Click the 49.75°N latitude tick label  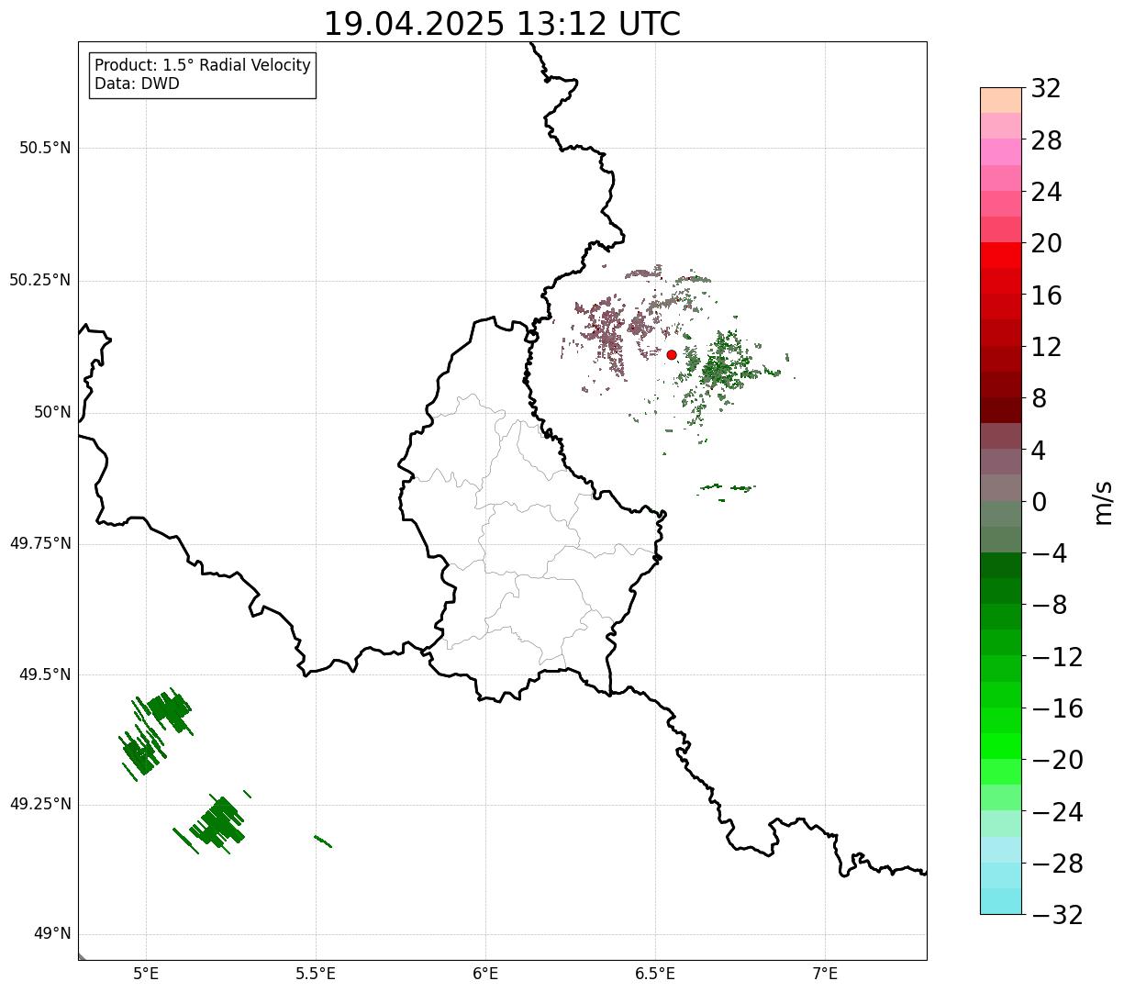[40, 544]
